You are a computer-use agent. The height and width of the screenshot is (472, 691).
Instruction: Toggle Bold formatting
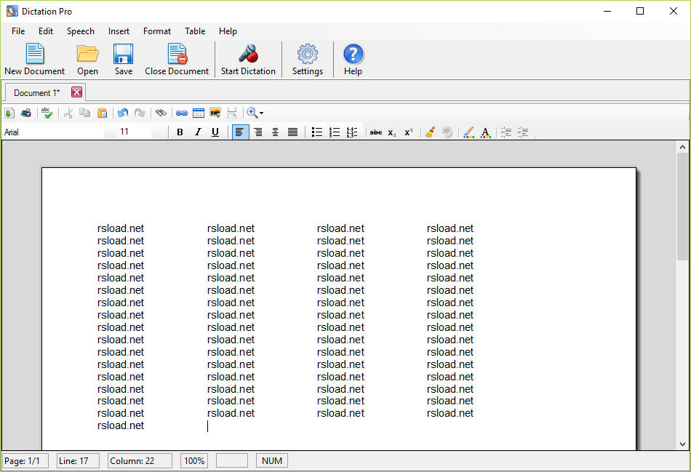(180, 132)
